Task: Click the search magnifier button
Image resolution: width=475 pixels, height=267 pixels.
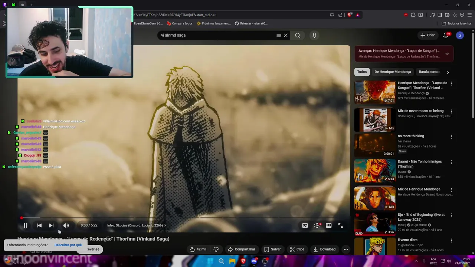Action: click(298, 35)
